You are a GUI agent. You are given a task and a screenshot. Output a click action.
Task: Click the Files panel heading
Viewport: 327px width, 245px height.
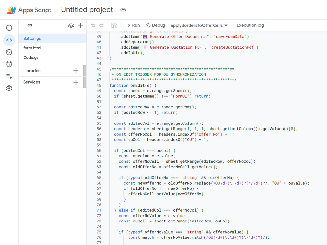click(28, 25)
